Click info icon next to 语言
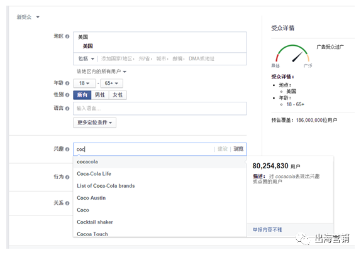Image resolution: width=361 pixels, height=255 pixels. pos(67,108)
